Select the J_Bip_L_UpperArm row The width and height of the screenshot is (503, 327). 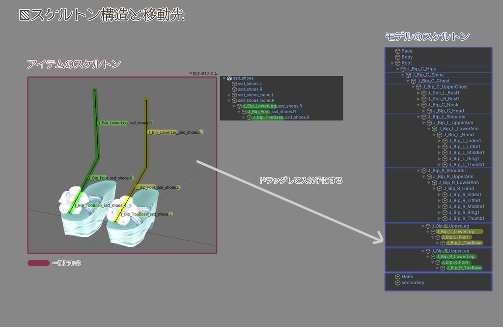click(x=453, y=123)
